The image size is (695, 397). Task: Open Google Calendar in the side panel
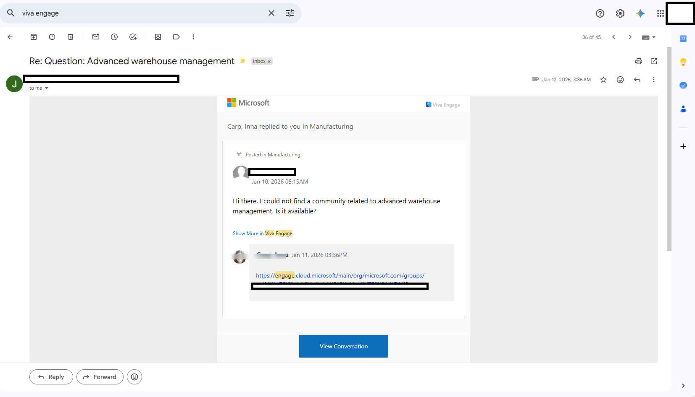pos(683,39)
